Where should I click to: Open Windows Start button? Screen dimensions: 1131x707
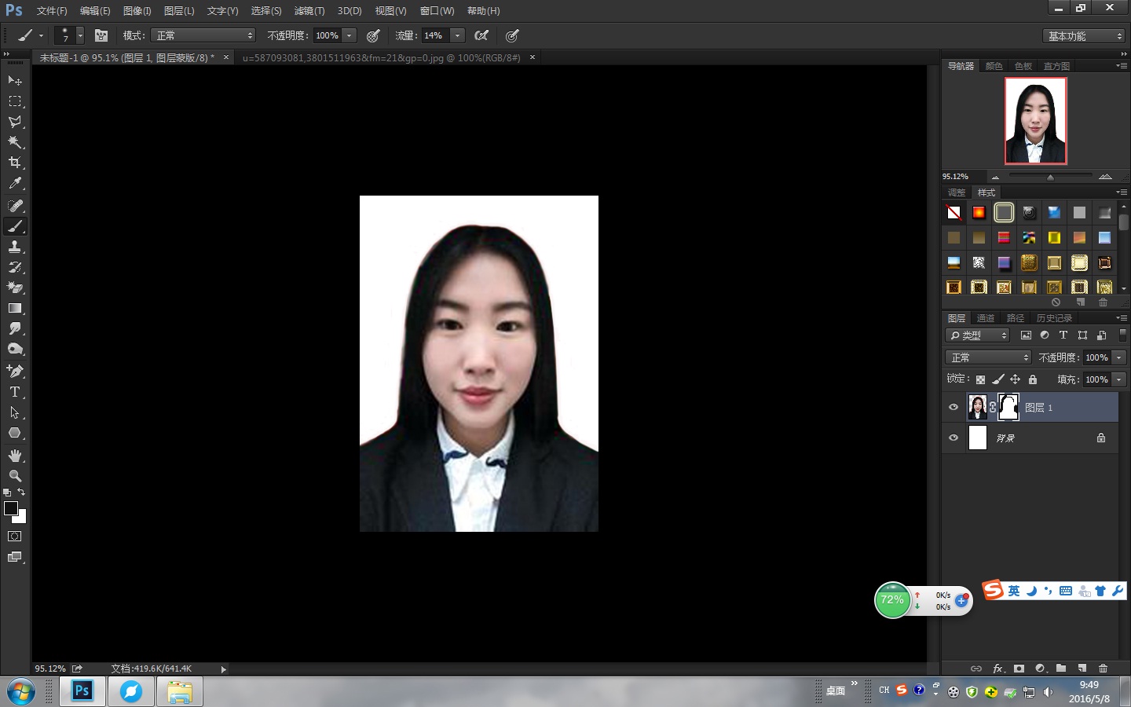(21, 692)
